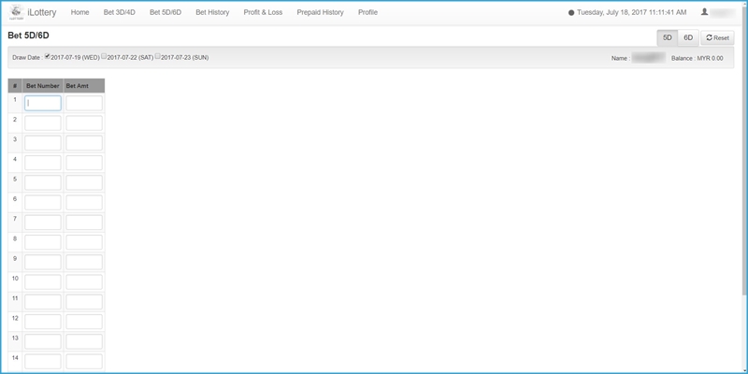
Task: Open the Bet History menu item
Action: pyautogui.click(x=212, y=13)
